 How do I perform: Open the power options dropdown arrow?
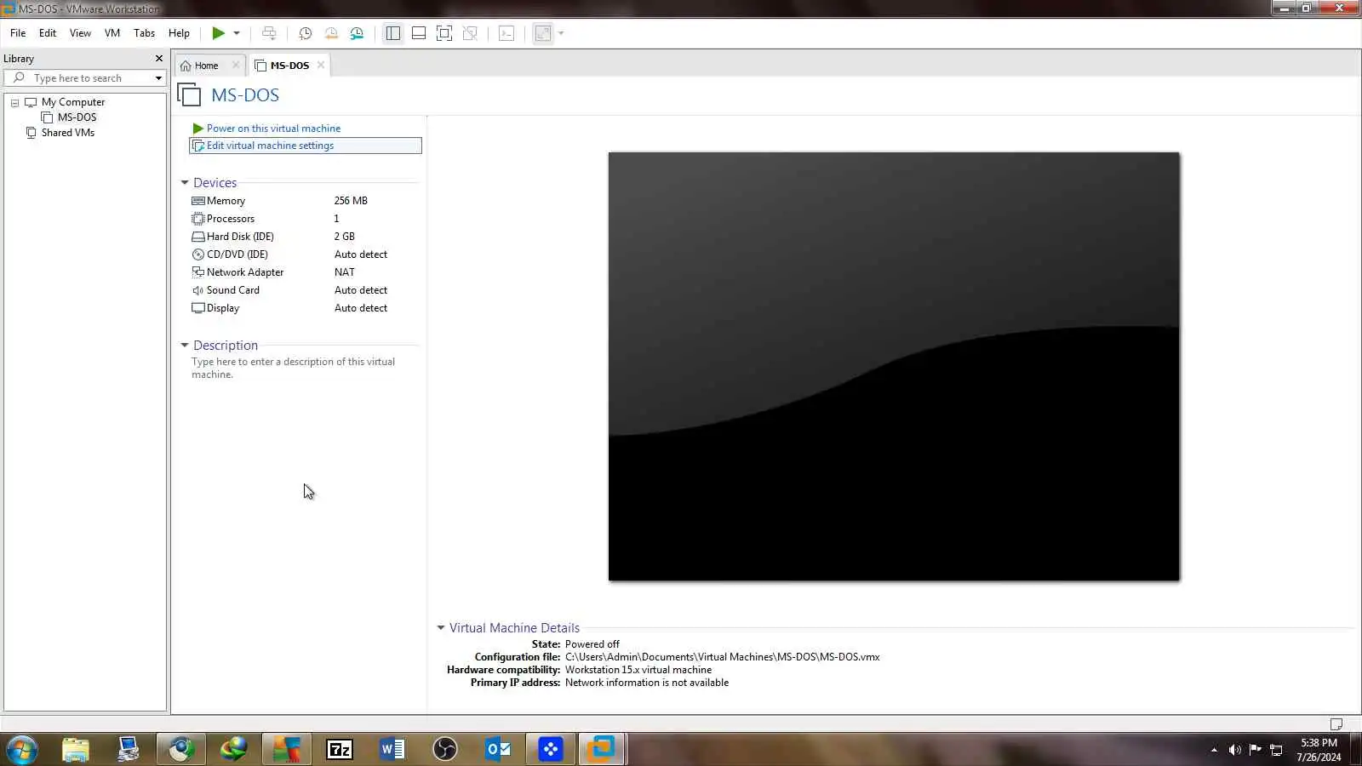(x=237, y=33)
